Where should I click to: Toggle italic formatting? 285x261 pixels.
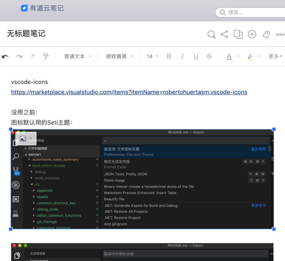pyautogui.click(x=182, y=56)
